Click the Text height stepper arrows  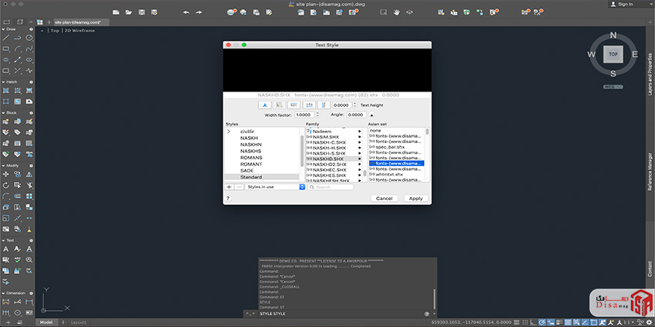(357, 105)
